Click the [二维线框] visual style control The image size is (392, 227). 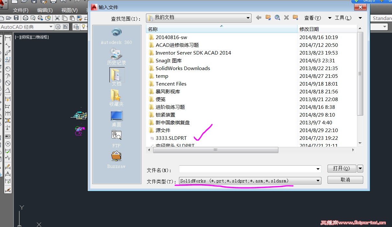40,37
